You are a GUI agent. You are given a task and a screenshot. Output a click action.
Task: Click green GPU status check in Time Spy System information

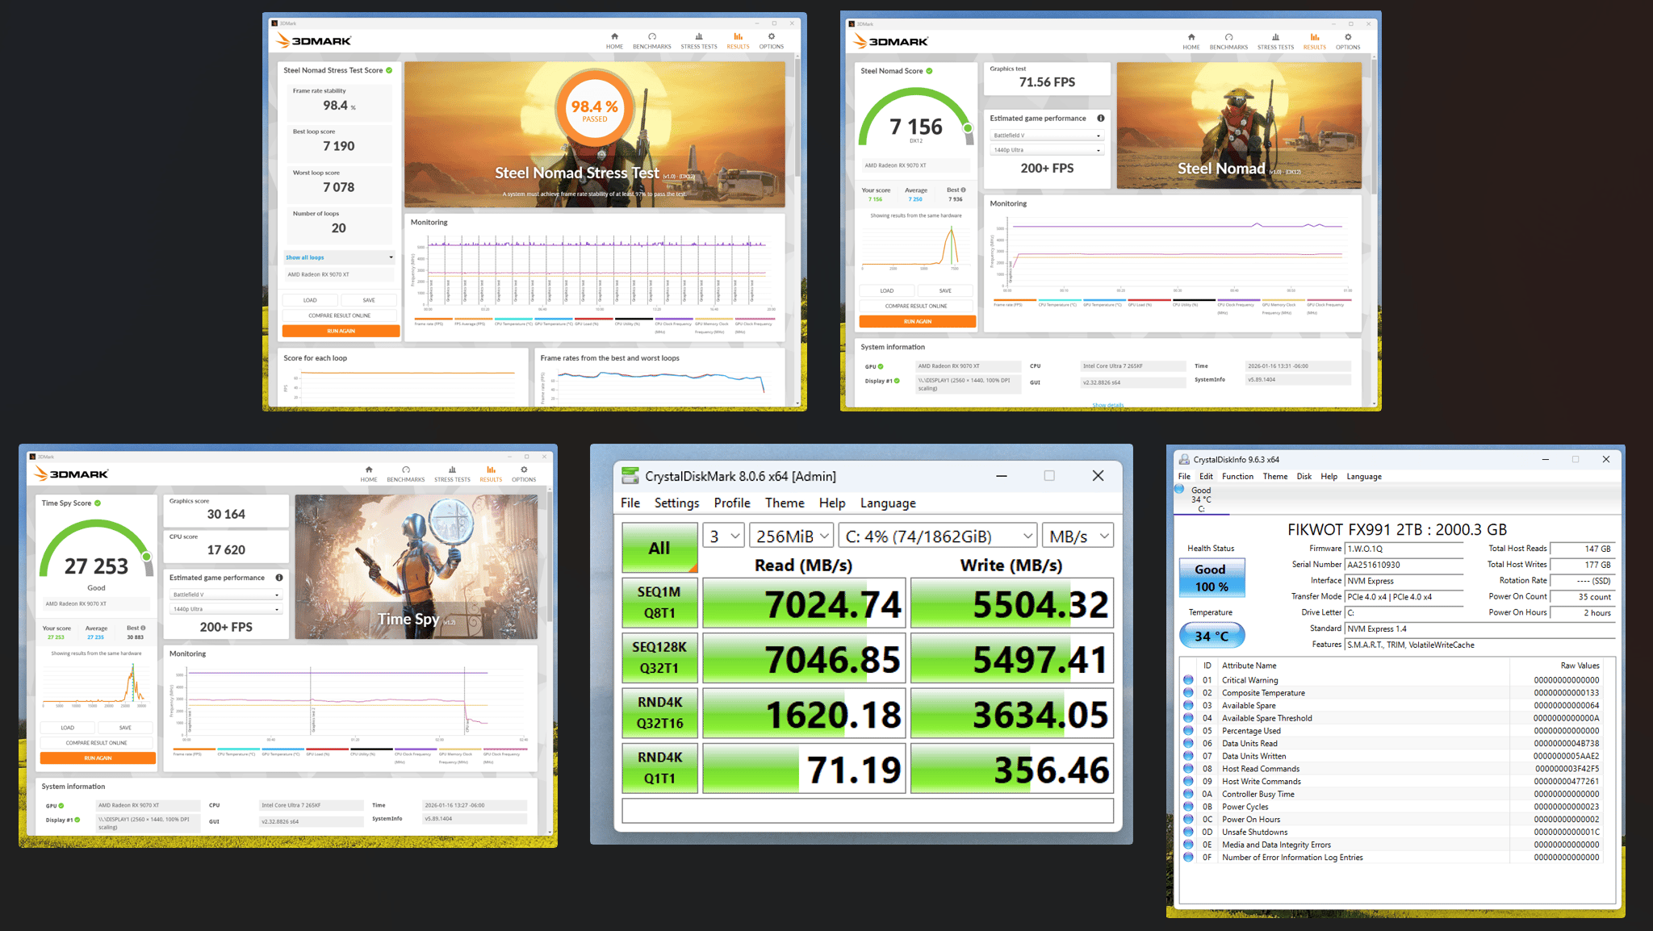tap(61, 806)
